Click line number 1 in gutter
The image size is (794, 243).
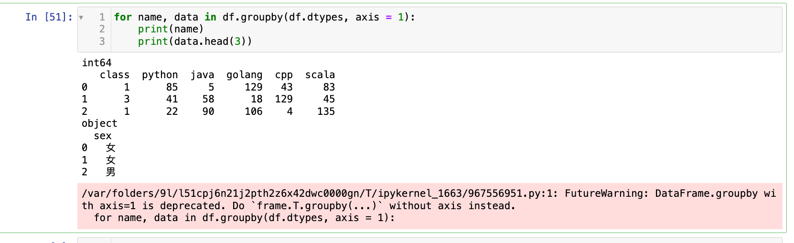click(x=102, y=17)
